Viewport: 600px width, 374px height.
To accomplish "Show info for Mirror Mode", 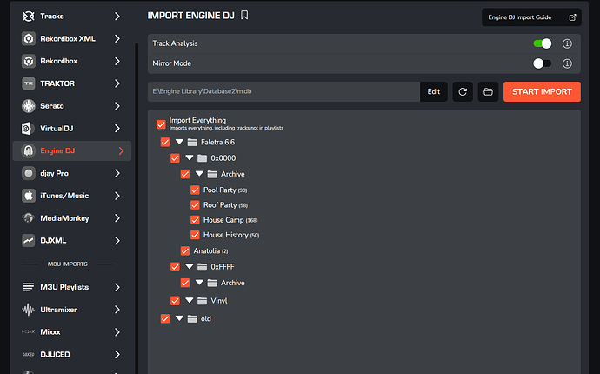I will 567,63.
